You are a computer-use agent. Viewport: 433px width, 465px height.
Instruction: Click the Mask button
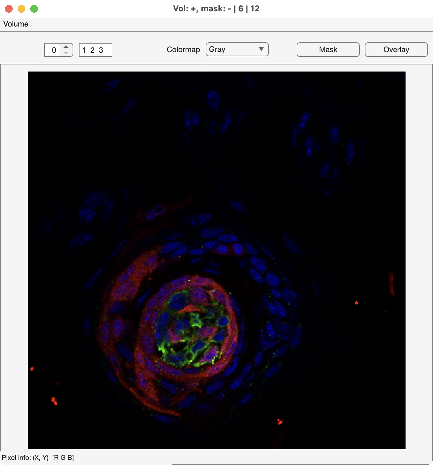tap(328, 50)
